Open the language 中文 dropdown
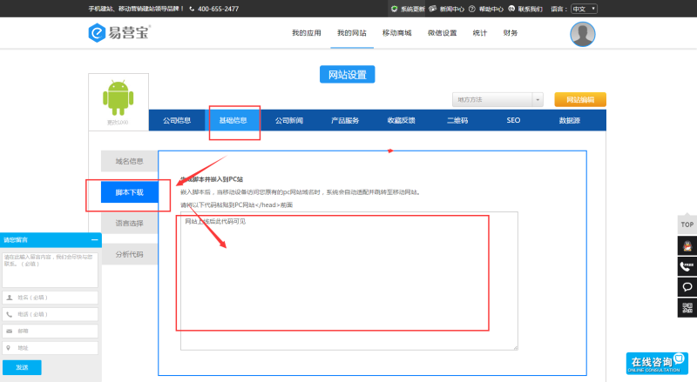This screenshot has width=697, height=382. pyautogui.click(x=584, y=9)
